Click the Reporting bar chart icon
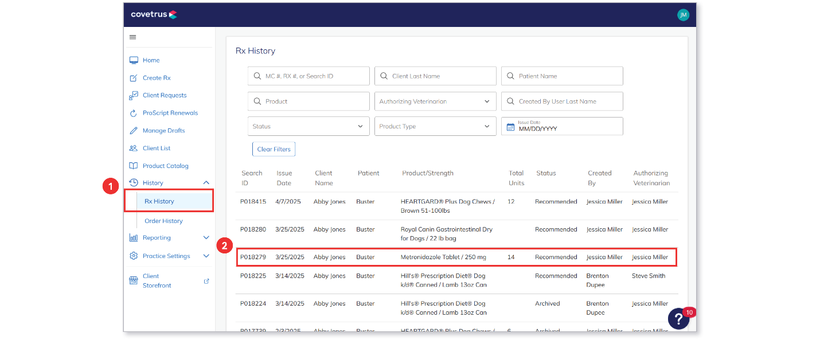 click(134, 238)
